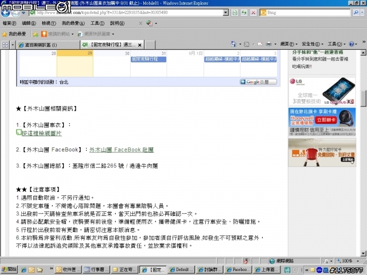This screenshot has height=275, width=367.
Task: Expand the 網頁(P) page dropdown menu
Action: [x=288, y=44]
